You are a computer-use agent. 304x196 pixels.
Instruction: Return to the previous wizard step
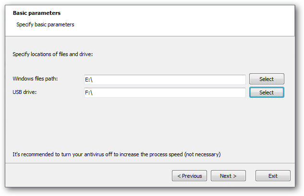(x=190, y=176)
